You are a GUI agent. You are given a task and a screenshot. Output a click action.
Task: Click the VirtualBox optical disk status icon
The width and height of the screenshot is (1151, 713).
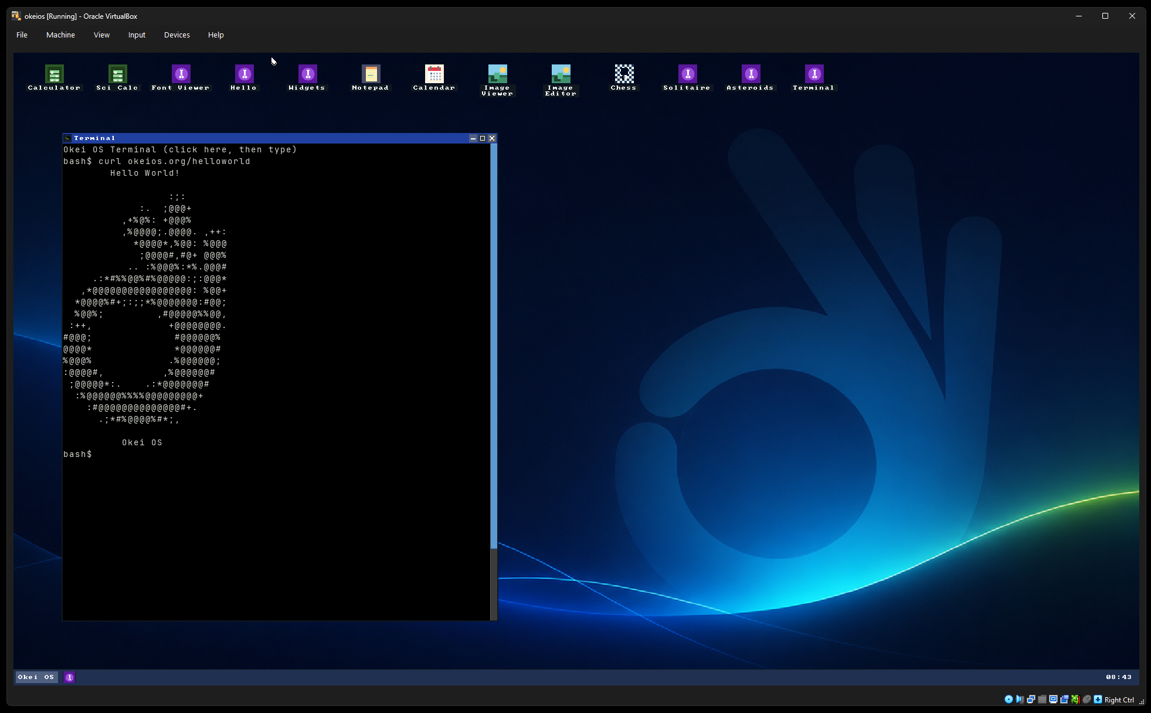[1009, 700]
